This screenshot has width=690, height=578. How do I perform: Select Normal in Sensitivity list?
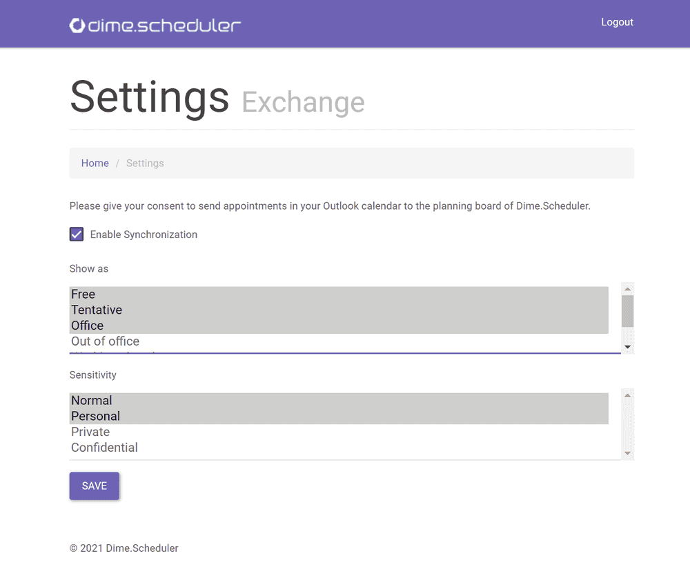[x=339, y=401]
